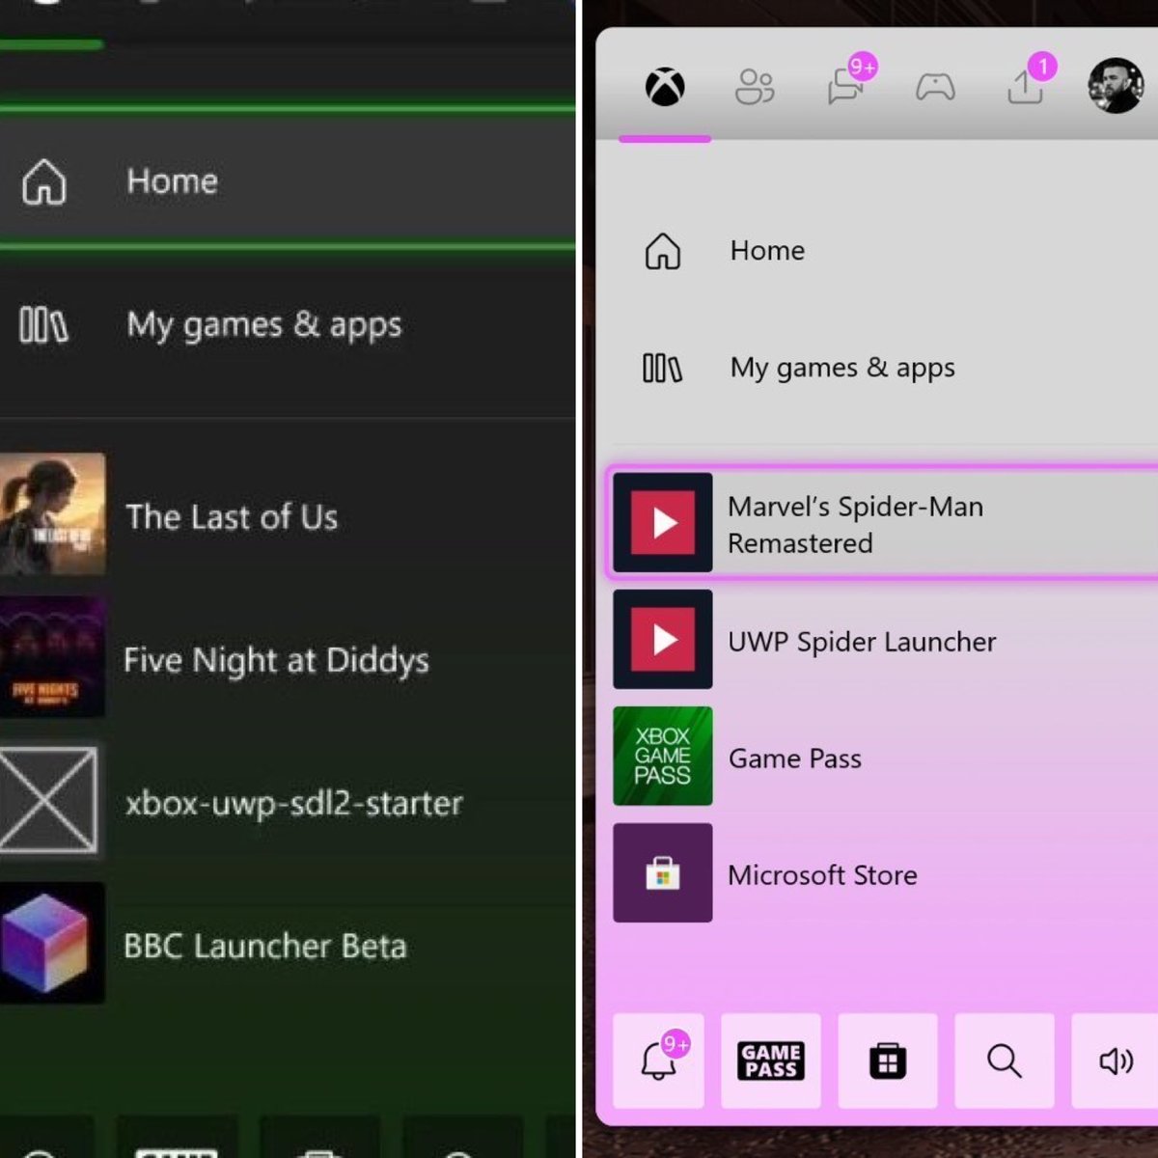Image resolution: width=1158 pixels, height=1158 pixels.
Task: Click library icon beside left My games & apps
Action: click(x=43, y=325)
